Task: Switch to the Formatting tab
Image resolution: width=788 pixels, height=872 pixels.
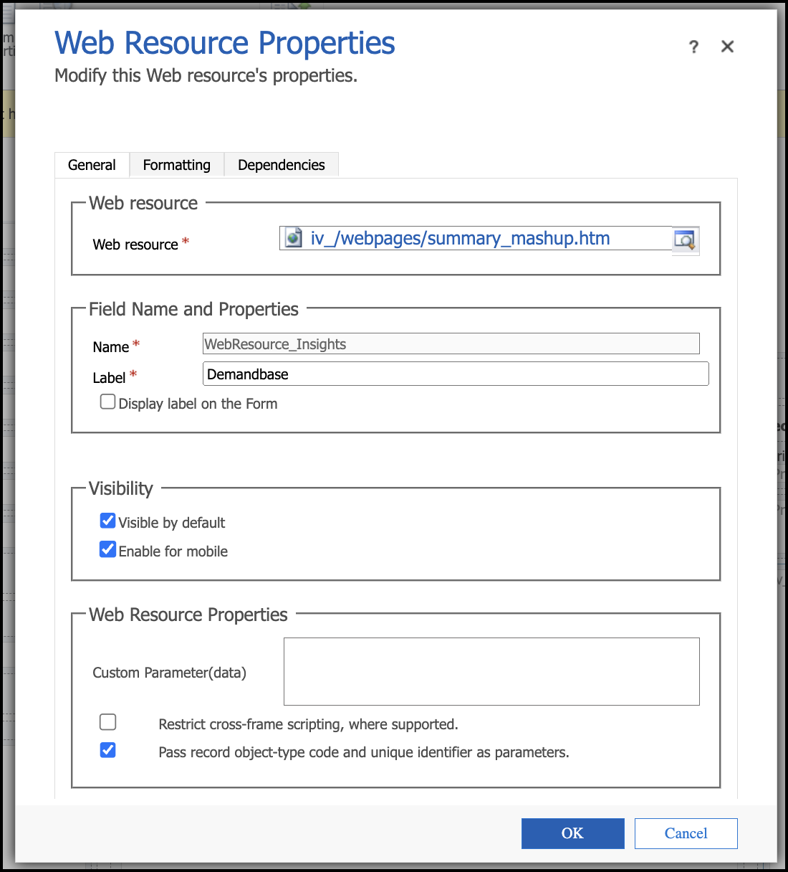Action: pos(176,165)
